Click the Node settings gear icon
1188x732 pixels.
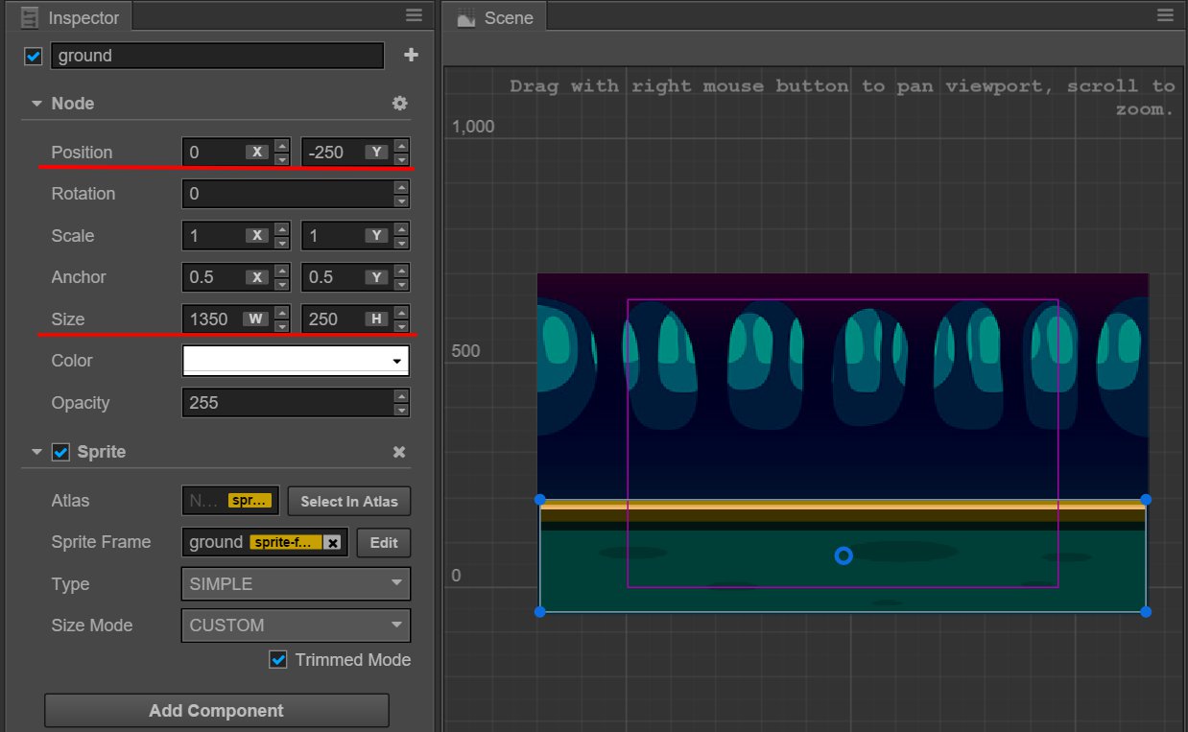pyautogui.click(x=400, y=104)
